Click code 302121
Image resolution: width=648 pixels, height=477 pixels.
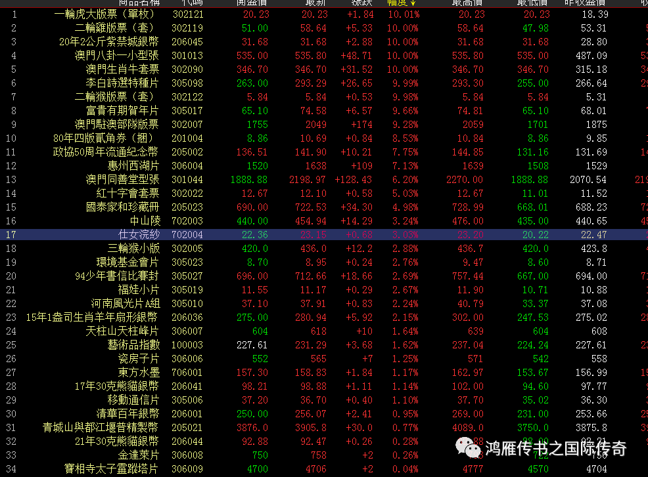pyautogui.click(x=188, y=14)
